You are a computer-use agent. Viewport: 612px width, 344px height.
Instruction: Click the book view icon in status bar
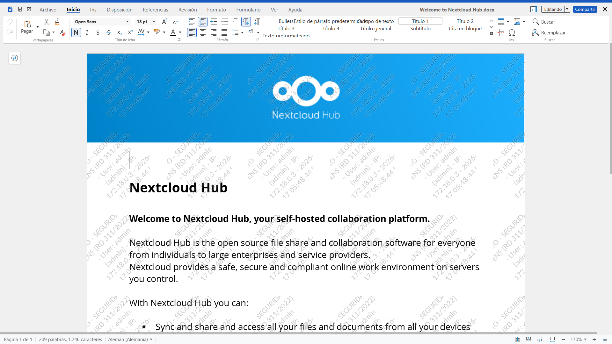(x=518, y=340)
